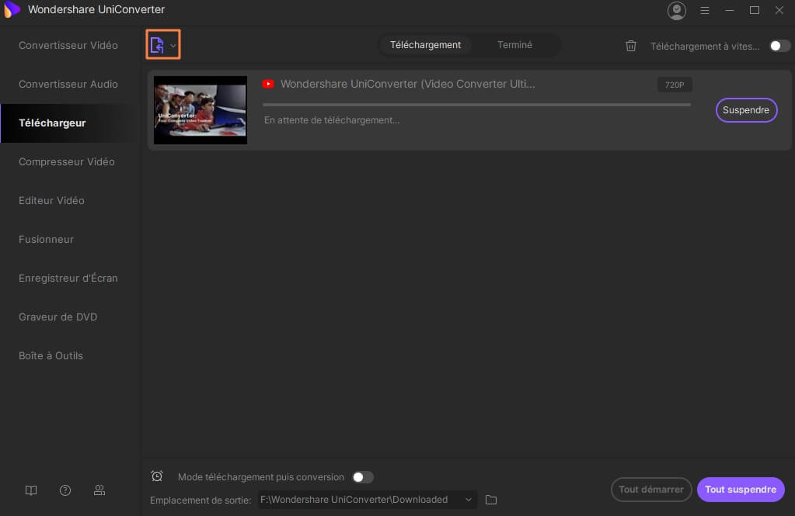The width and height of the screenshot is (795, 516).
Task: Select the Téléchargement tab
Action: tap(425, 45)
